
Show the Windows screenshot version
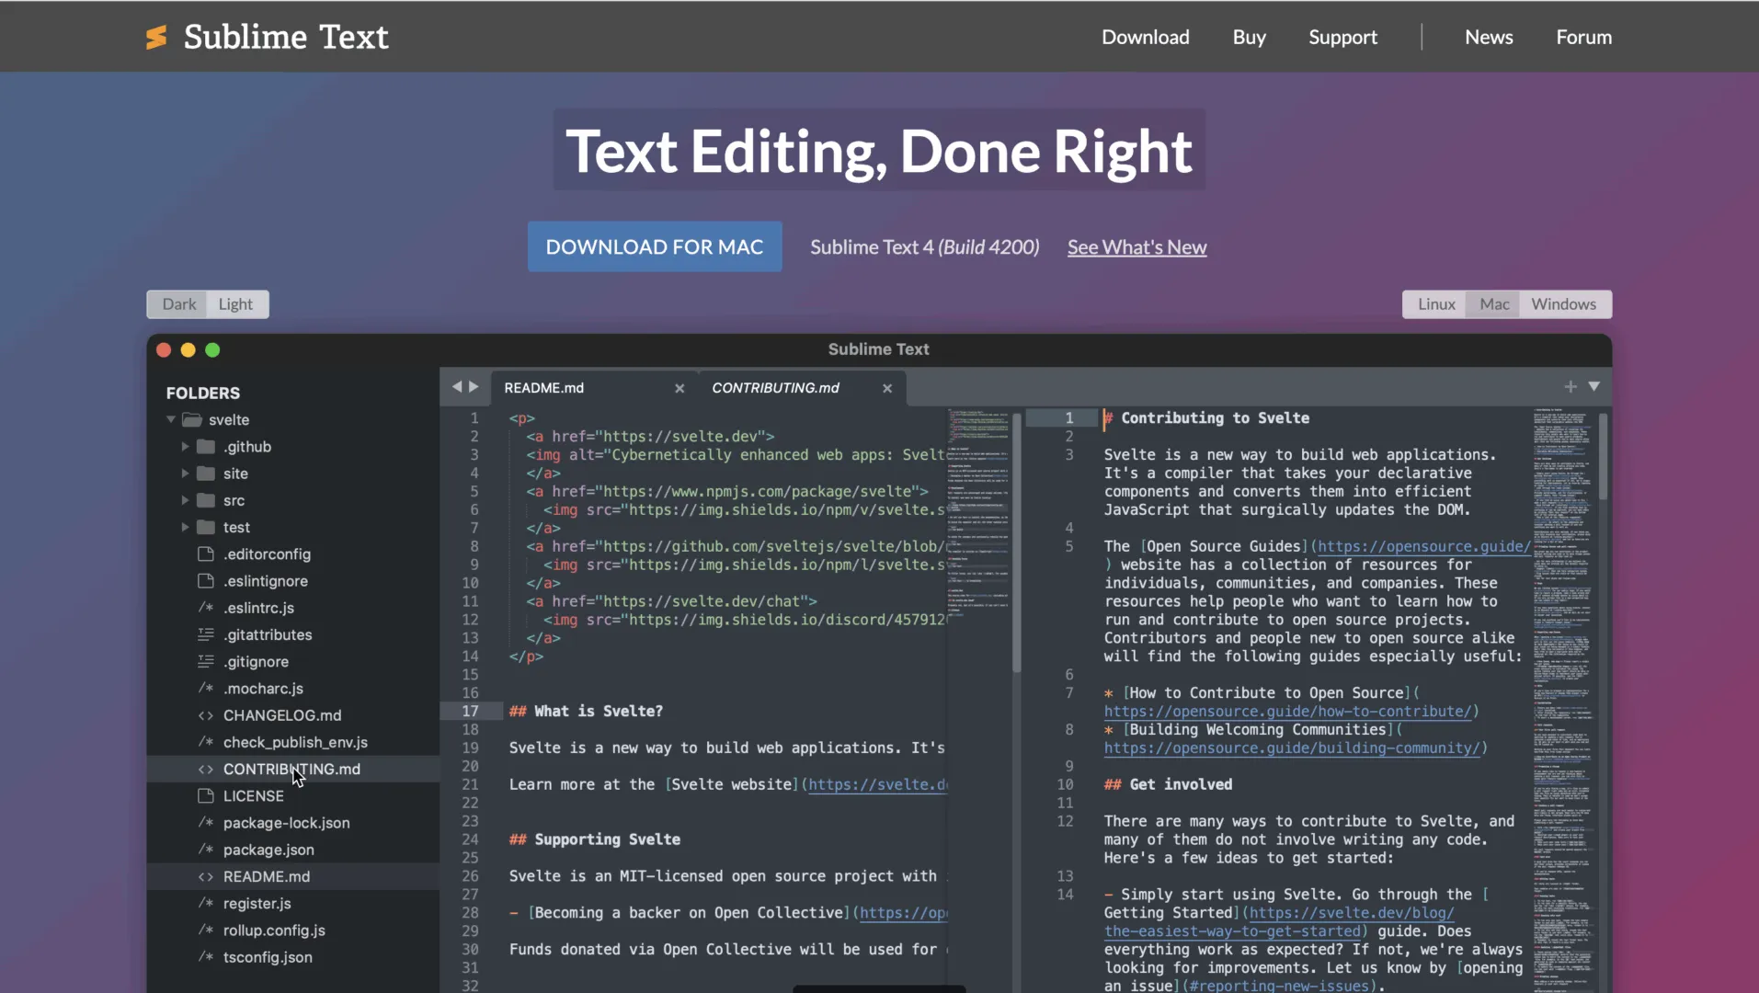pos(1563,304)
